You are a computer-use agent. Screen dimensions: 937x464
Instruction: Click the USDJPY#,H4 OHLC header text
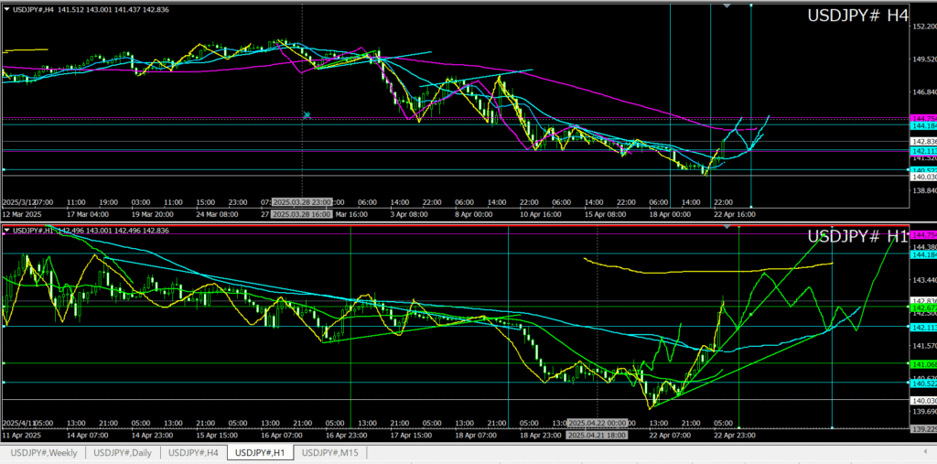pyautogui.click(x=91, y=8)
